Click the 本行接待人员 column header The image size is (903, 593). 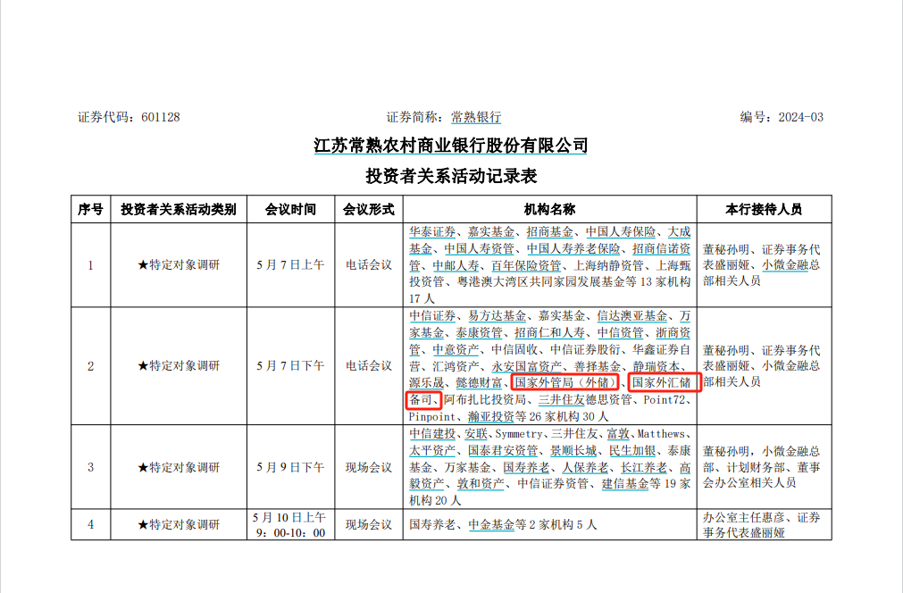point(764,210)
